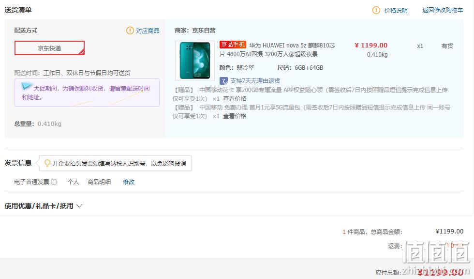Click the 京品手机 red badge
Screen dimensions: 474x279
[233, 45]
